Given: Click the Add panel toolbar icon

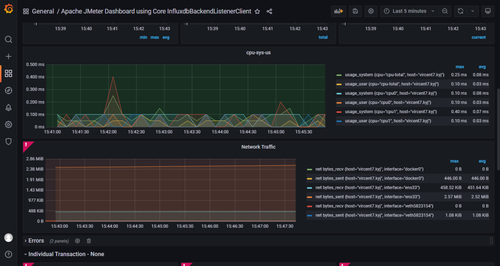Looking at the screenshot, I should pyautogui.click(x=338, y=11).
